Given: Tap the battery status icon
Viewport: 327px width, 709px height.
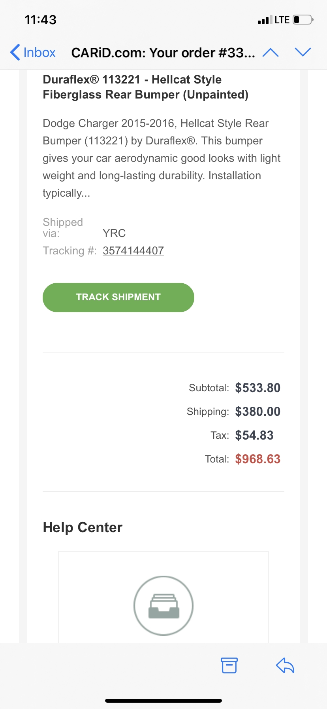Looking at the screenshot, I should [303, 20].
